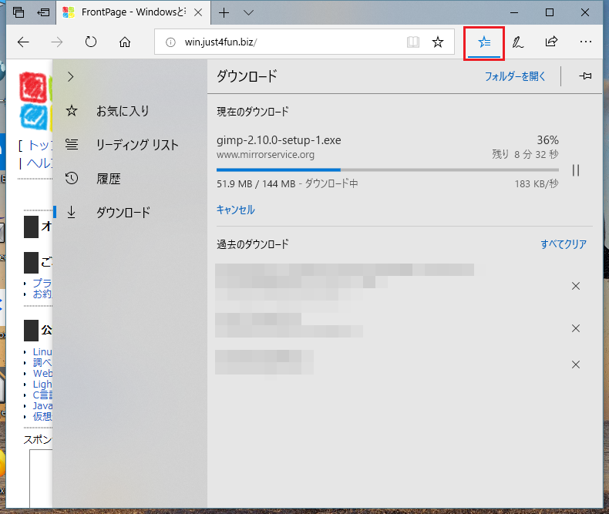Pin the downloads pane open
The image size is (609, 514).
coord(586,76)
